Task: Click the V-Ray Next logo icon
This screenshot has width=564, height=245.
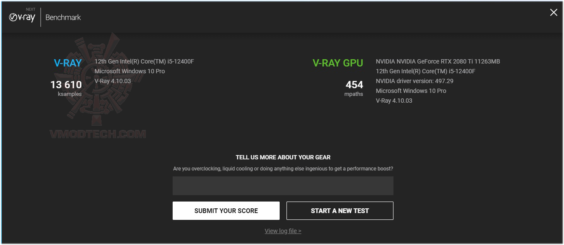Action: (x=22, y=17)
